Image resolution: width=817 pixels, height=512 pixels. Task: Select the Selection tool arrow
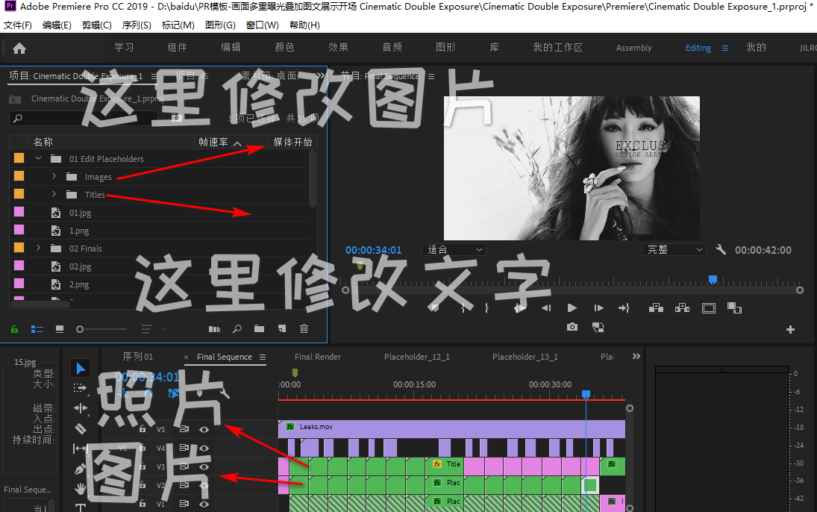click(x=81, y=369)
